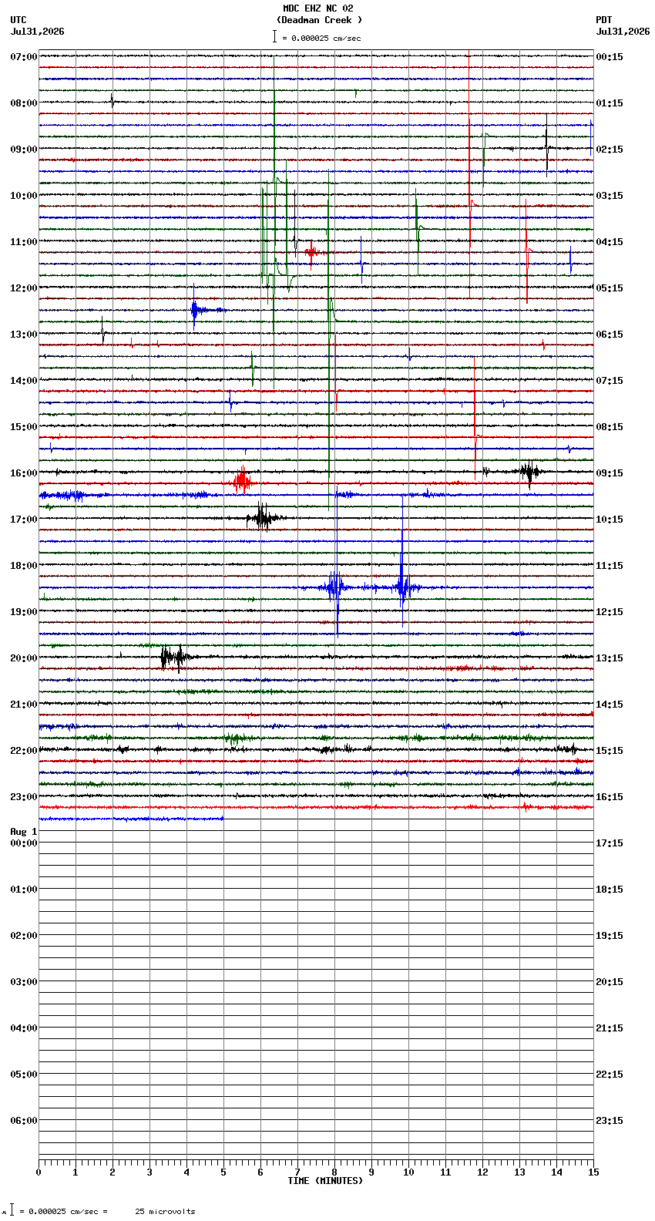
Task: Click the blue burst on the 12:30 trace
Action: coord(197,310)
